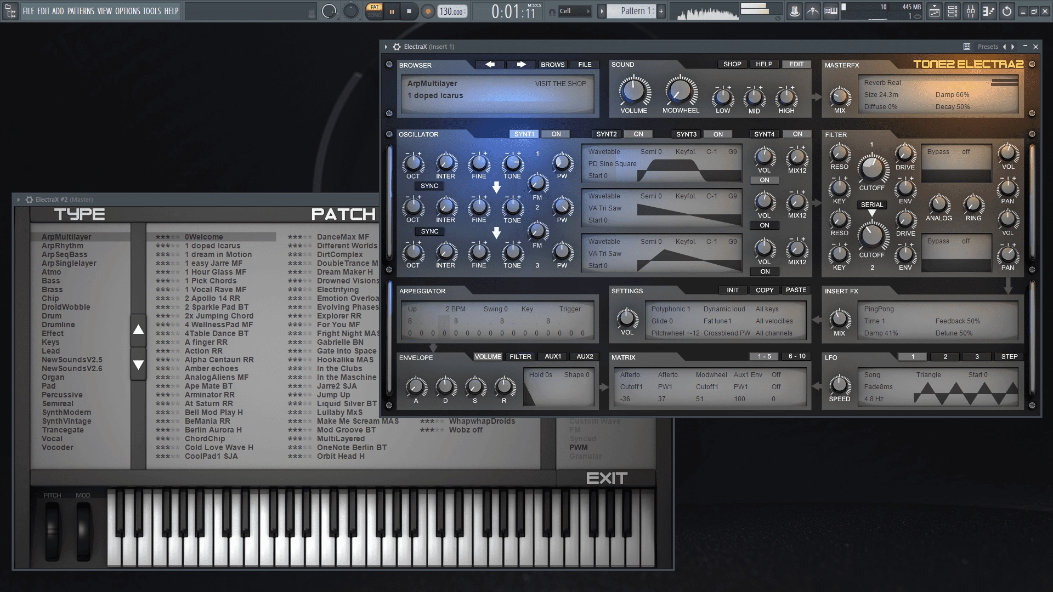Click the plus icon next to Pattern 1
This screenshot has height=592, width=1053.
[x=661, y=11]
